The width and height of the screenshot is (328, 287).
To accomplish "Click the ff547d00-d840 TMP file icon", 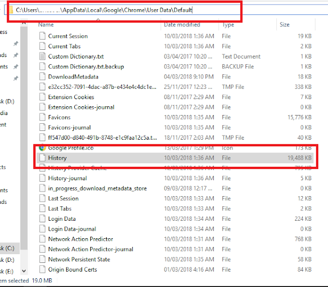I will pyautogui.click(x=43, y=138).
